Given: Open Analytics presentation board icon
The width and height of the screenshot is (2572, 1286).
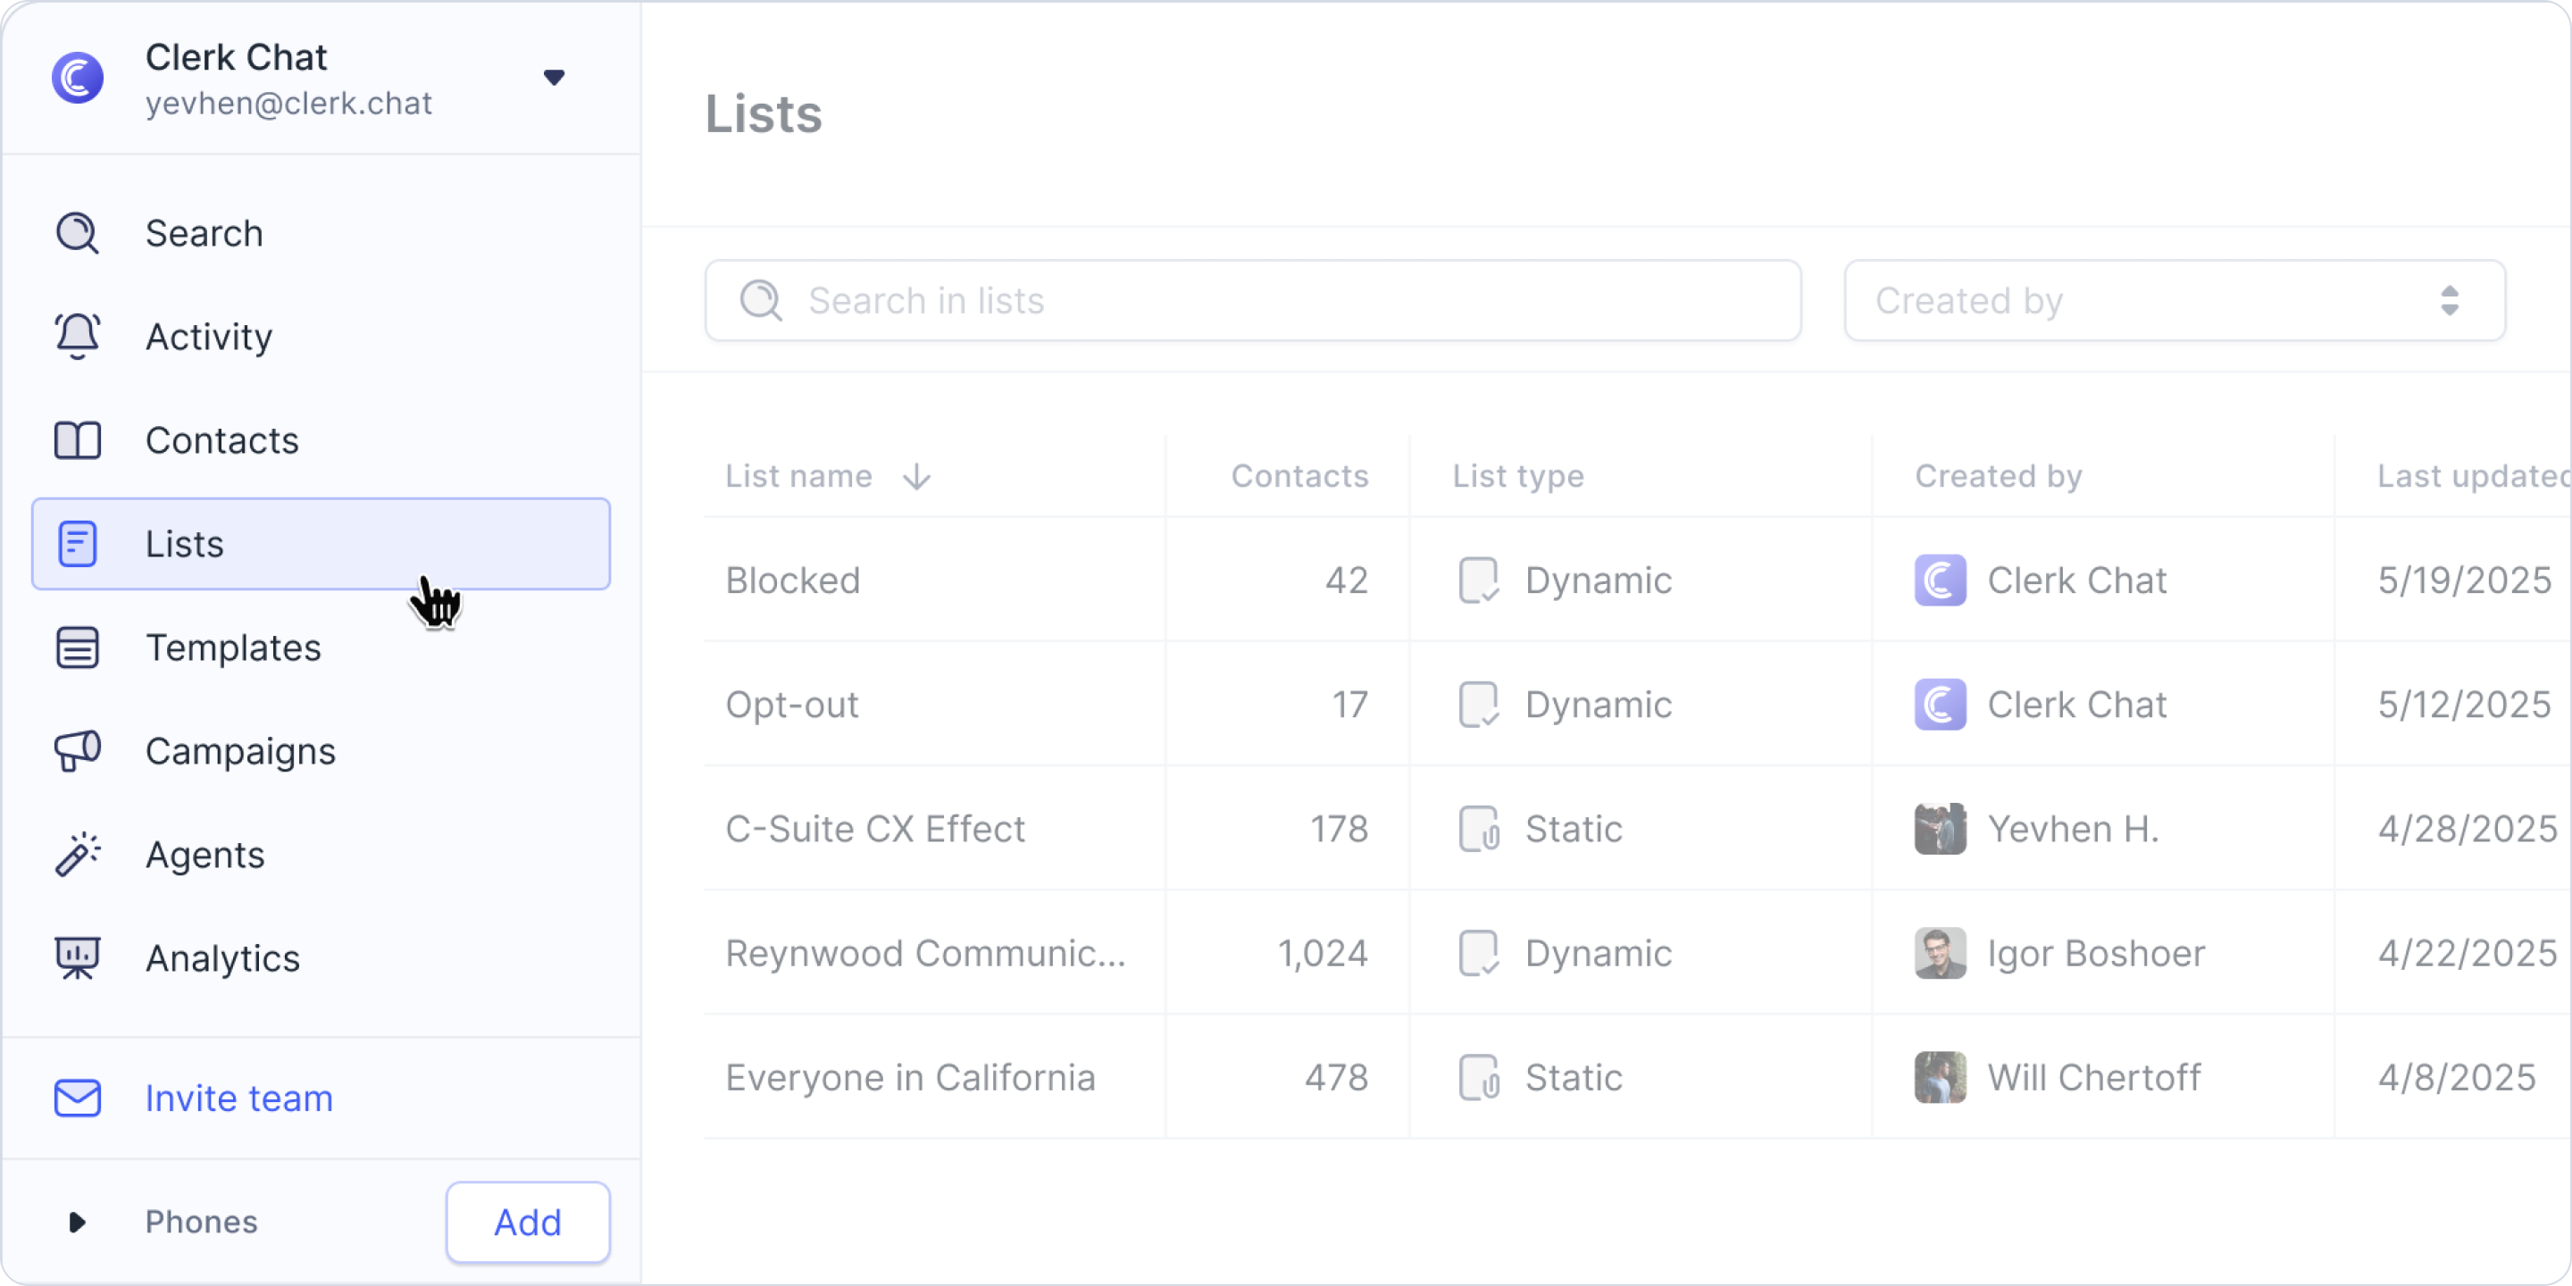Looking at the screenshot, I should tap(78, 958).
